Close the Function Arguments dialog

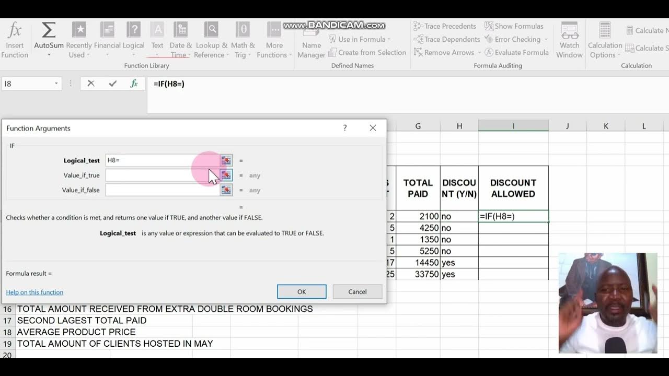pos(373,128)
